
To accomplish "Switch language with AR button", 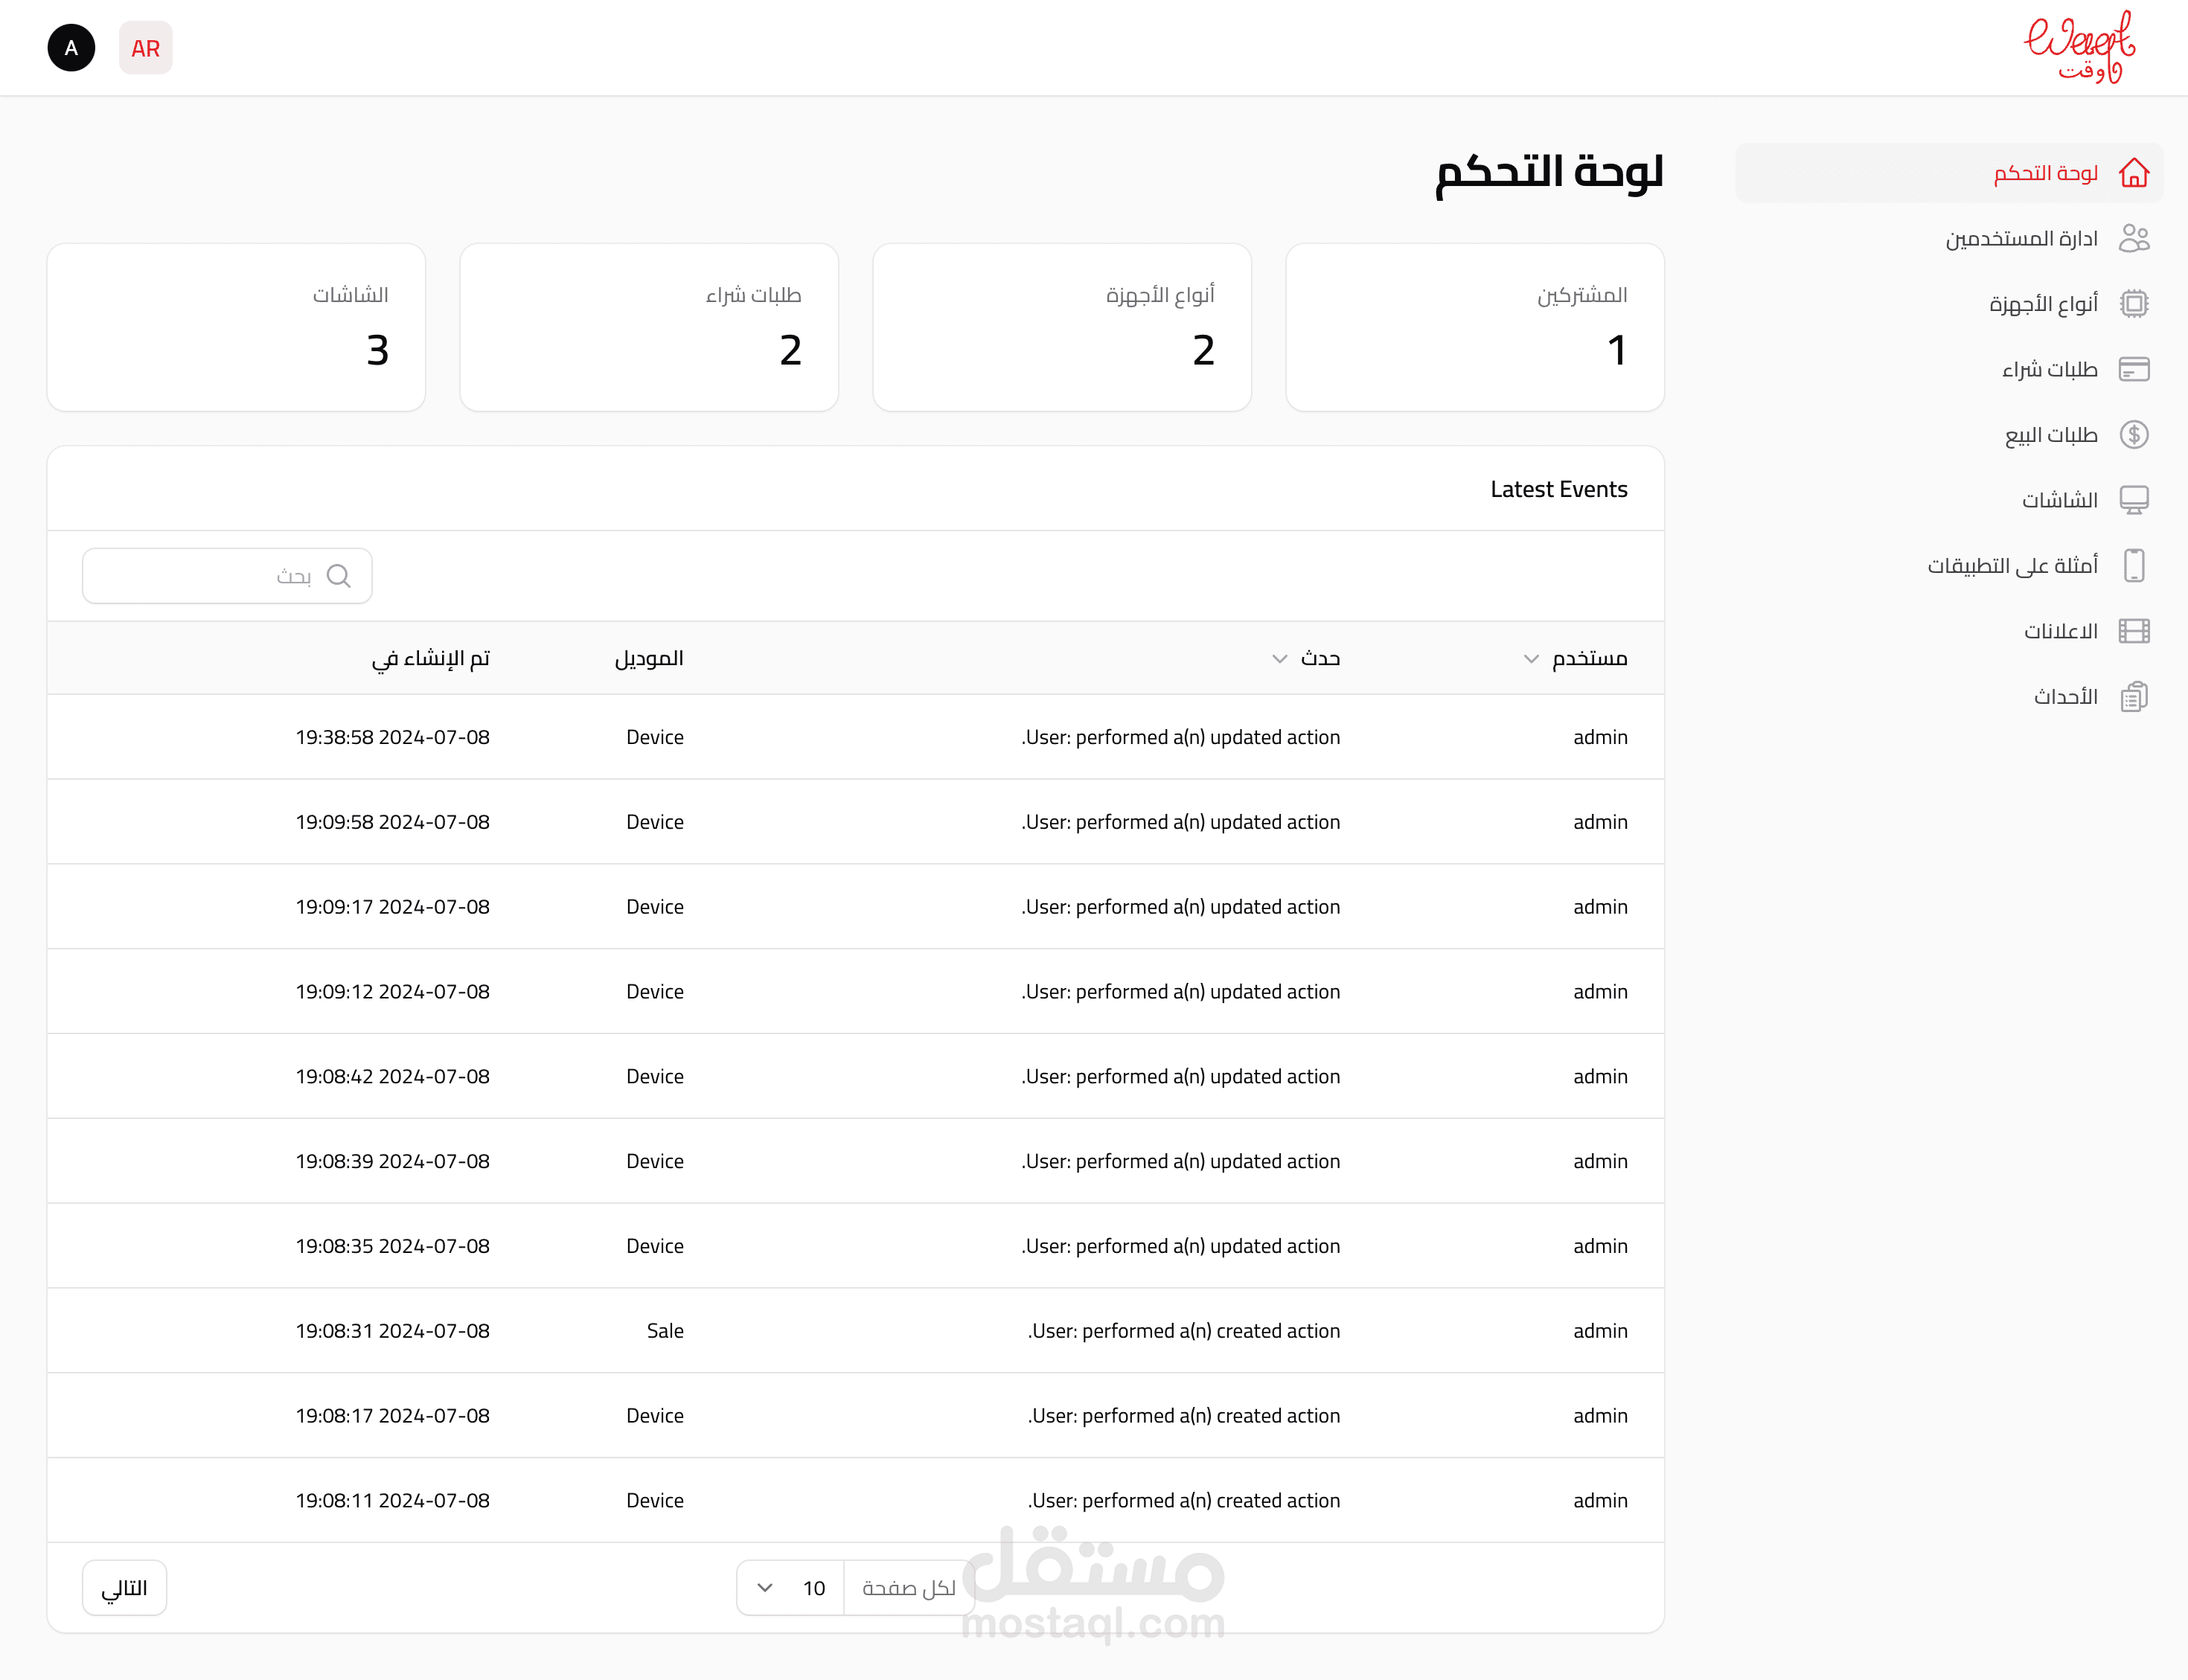I will click(145, 48).
